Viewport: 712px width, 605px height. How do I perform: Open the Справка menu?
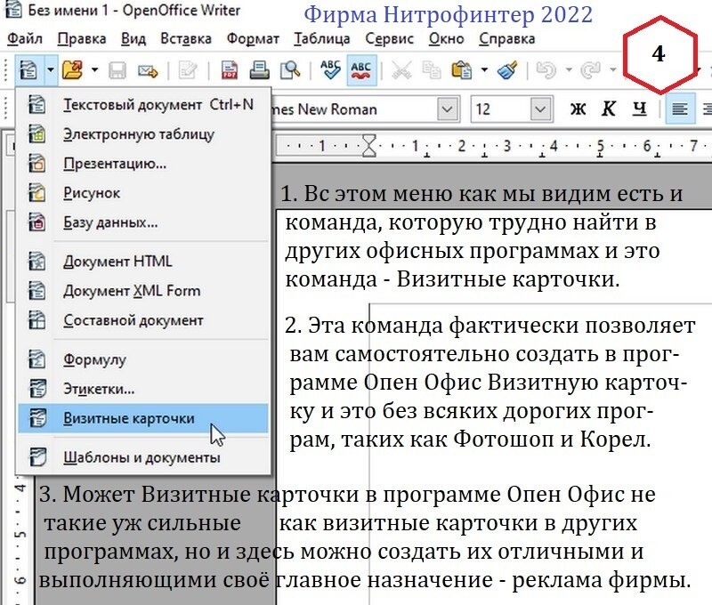click(x=506, y=39)
